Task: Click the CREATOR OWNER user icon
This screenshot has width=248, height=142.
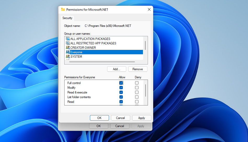Action: point(68,48)
